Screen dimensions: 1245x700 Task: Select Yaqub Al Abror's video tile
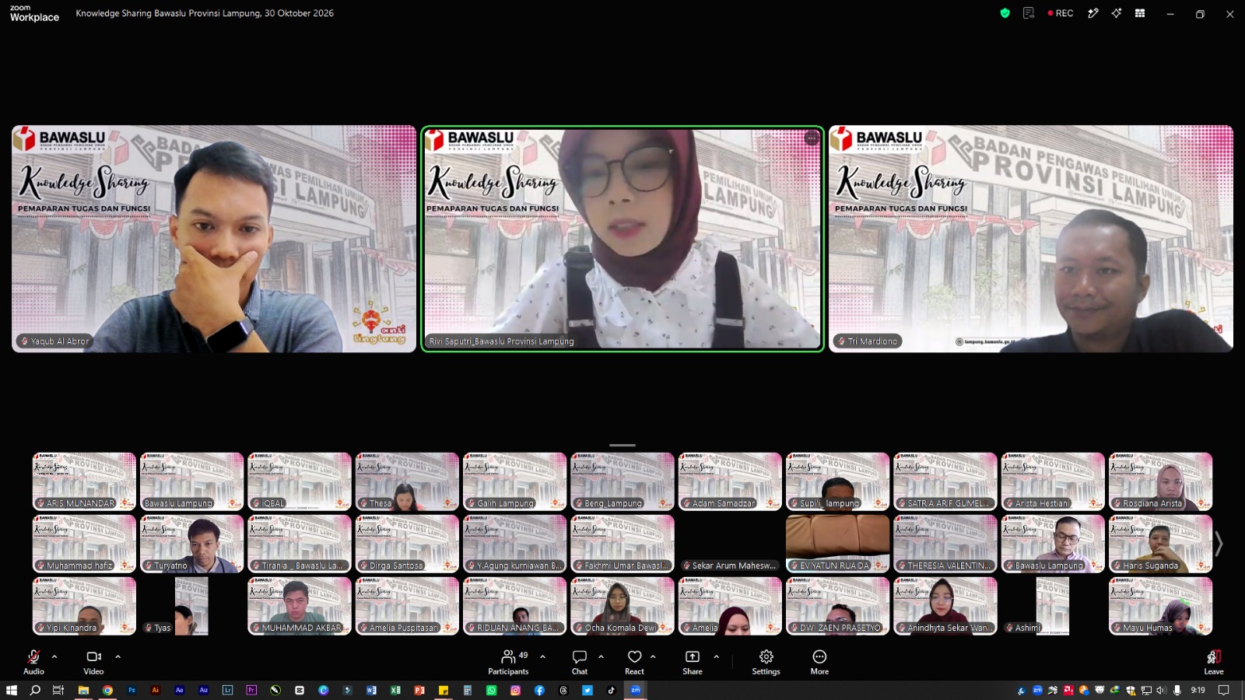[214, 239]
